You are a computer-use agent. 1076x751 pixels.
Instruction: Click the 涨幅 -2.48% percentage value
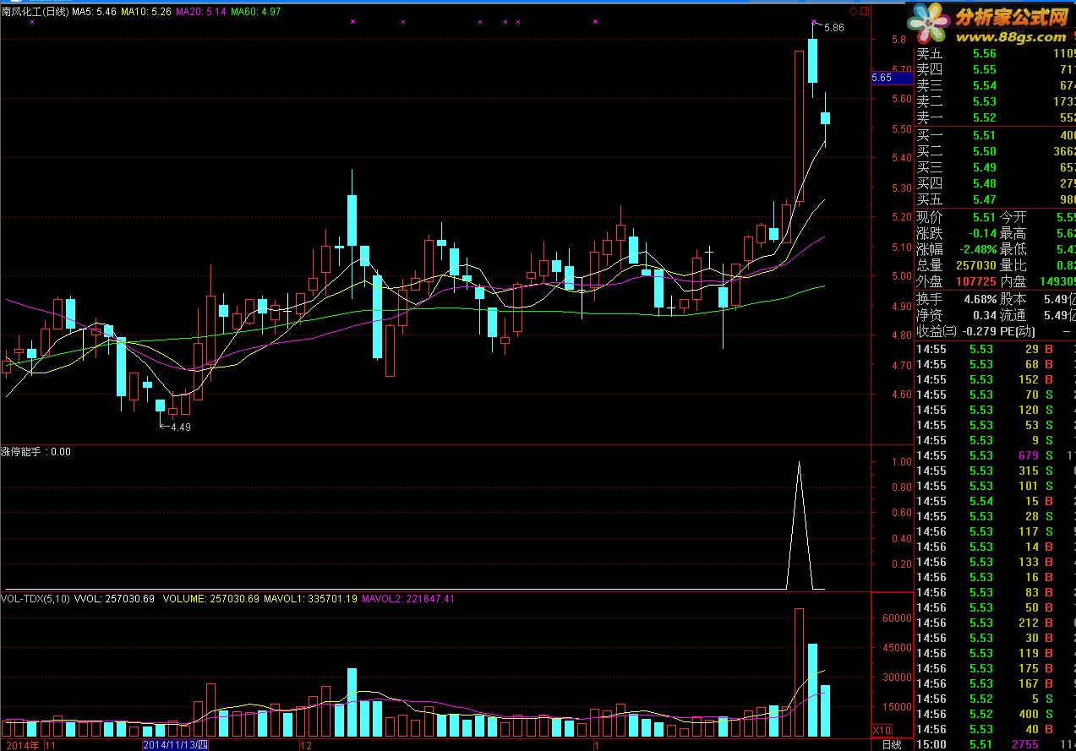click(976, 249)
